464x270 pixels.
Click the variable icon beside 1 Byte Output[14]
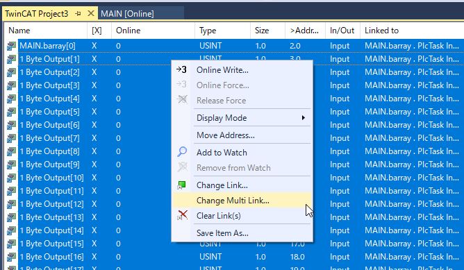pyautogui.click(x=11, y=230)
